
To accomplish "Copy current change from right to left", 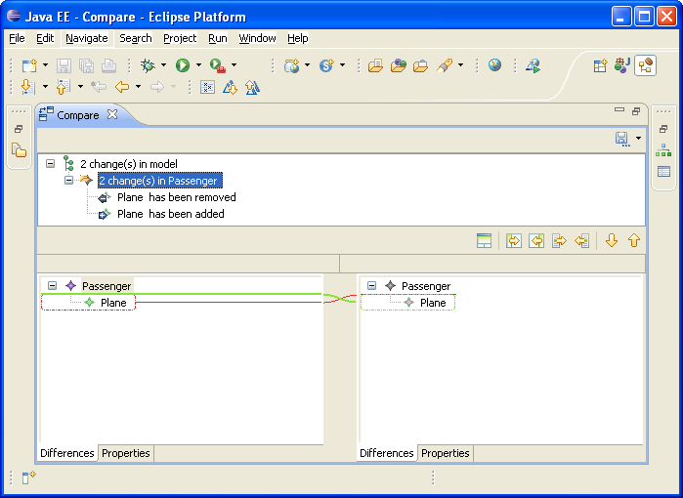I will coord(581,241).
